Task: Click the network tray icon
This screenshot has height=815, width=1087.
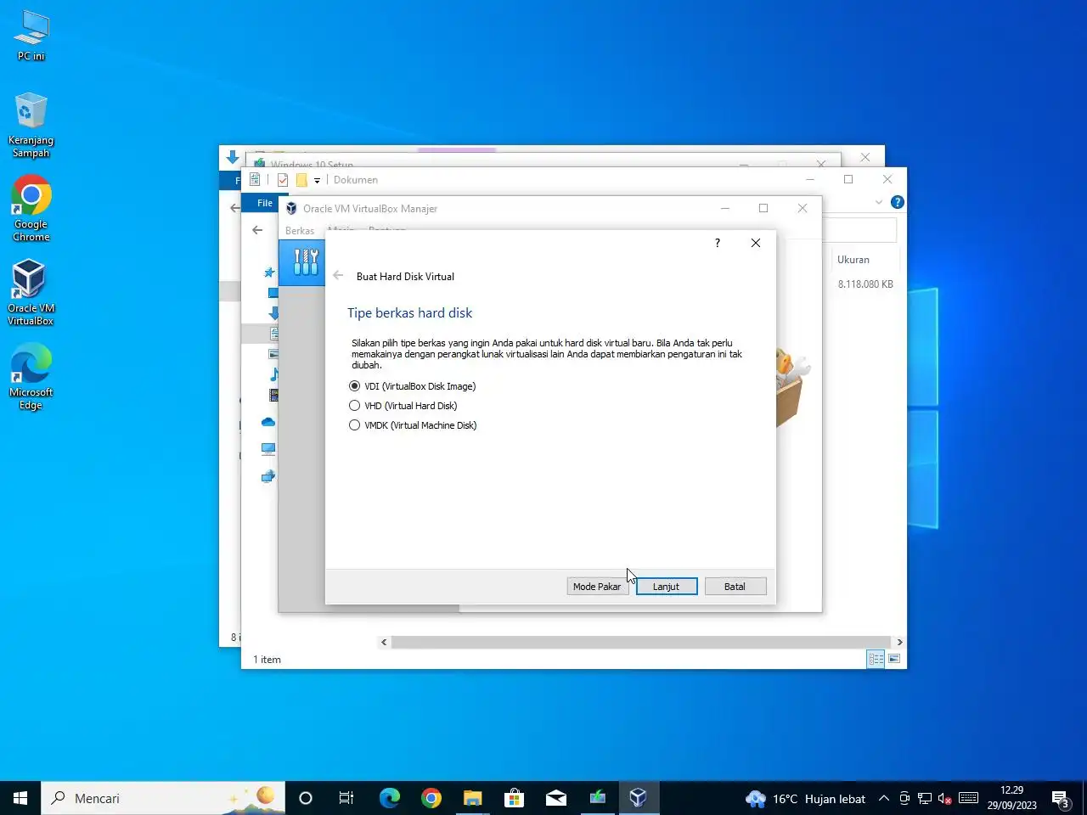Action: pos(925,798)
